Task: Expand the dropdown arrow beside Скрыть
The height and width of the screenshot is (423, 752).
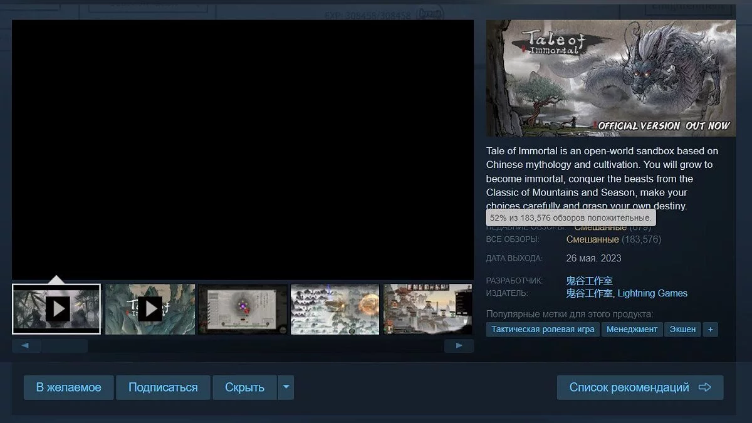Action: coord(286,387)
